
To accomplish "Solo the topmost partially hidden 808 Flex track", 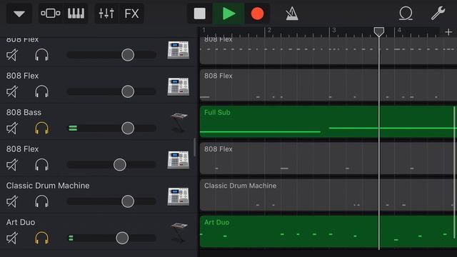I will coord(41,55).
